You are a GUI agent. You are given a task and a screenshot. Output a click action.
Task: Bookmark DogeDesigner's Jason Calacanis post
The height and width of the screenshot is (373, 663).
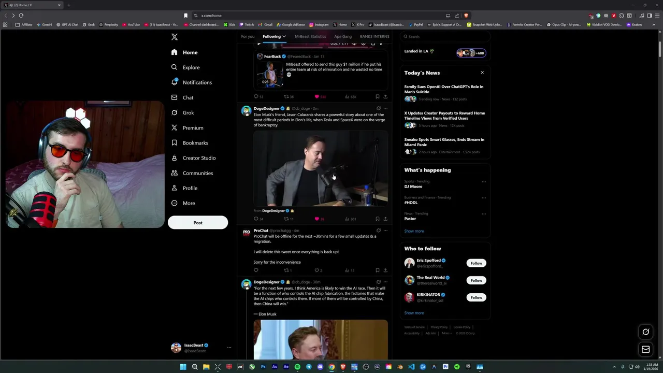[x=377, y=219]
